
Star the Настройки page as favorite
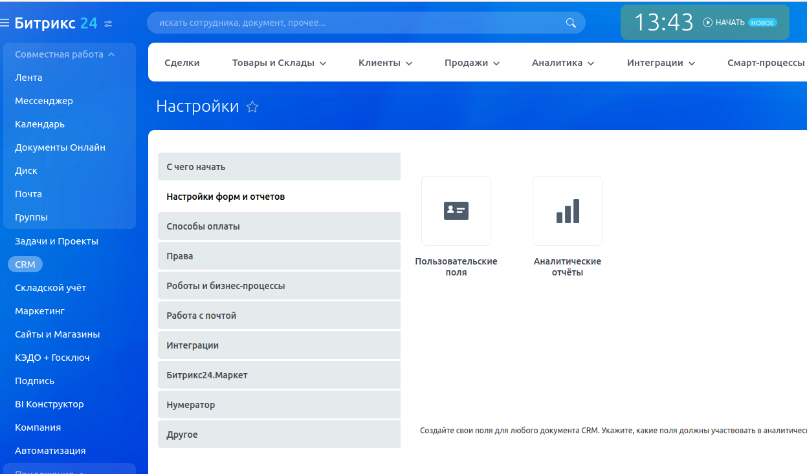coord(252,107)
